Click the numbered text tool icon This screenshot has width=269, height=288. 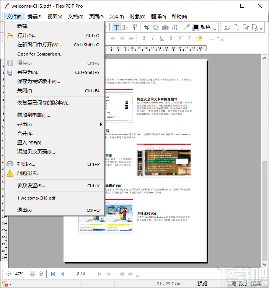[135, 27]
